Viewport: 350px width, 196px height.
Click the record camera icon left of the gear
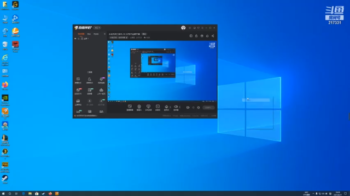(188, 108)
